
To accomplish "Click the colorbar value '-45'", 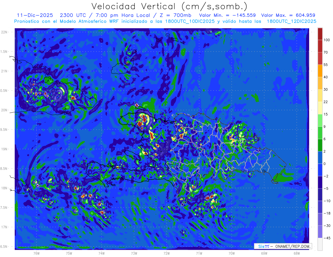I will (327, 238).
